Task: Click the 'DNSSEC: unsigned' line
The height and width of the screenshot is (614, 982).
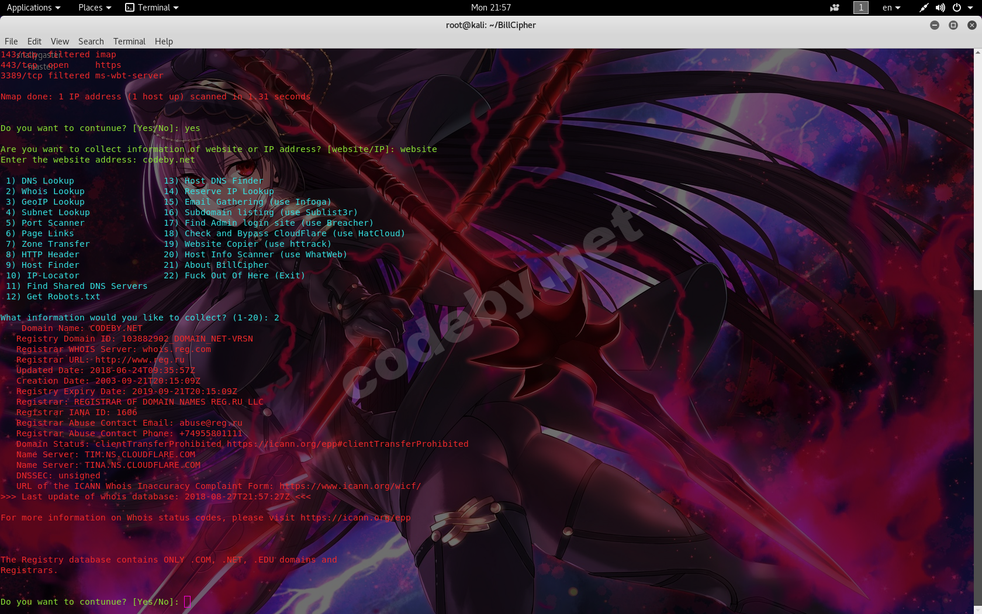Action: [58, 475]
